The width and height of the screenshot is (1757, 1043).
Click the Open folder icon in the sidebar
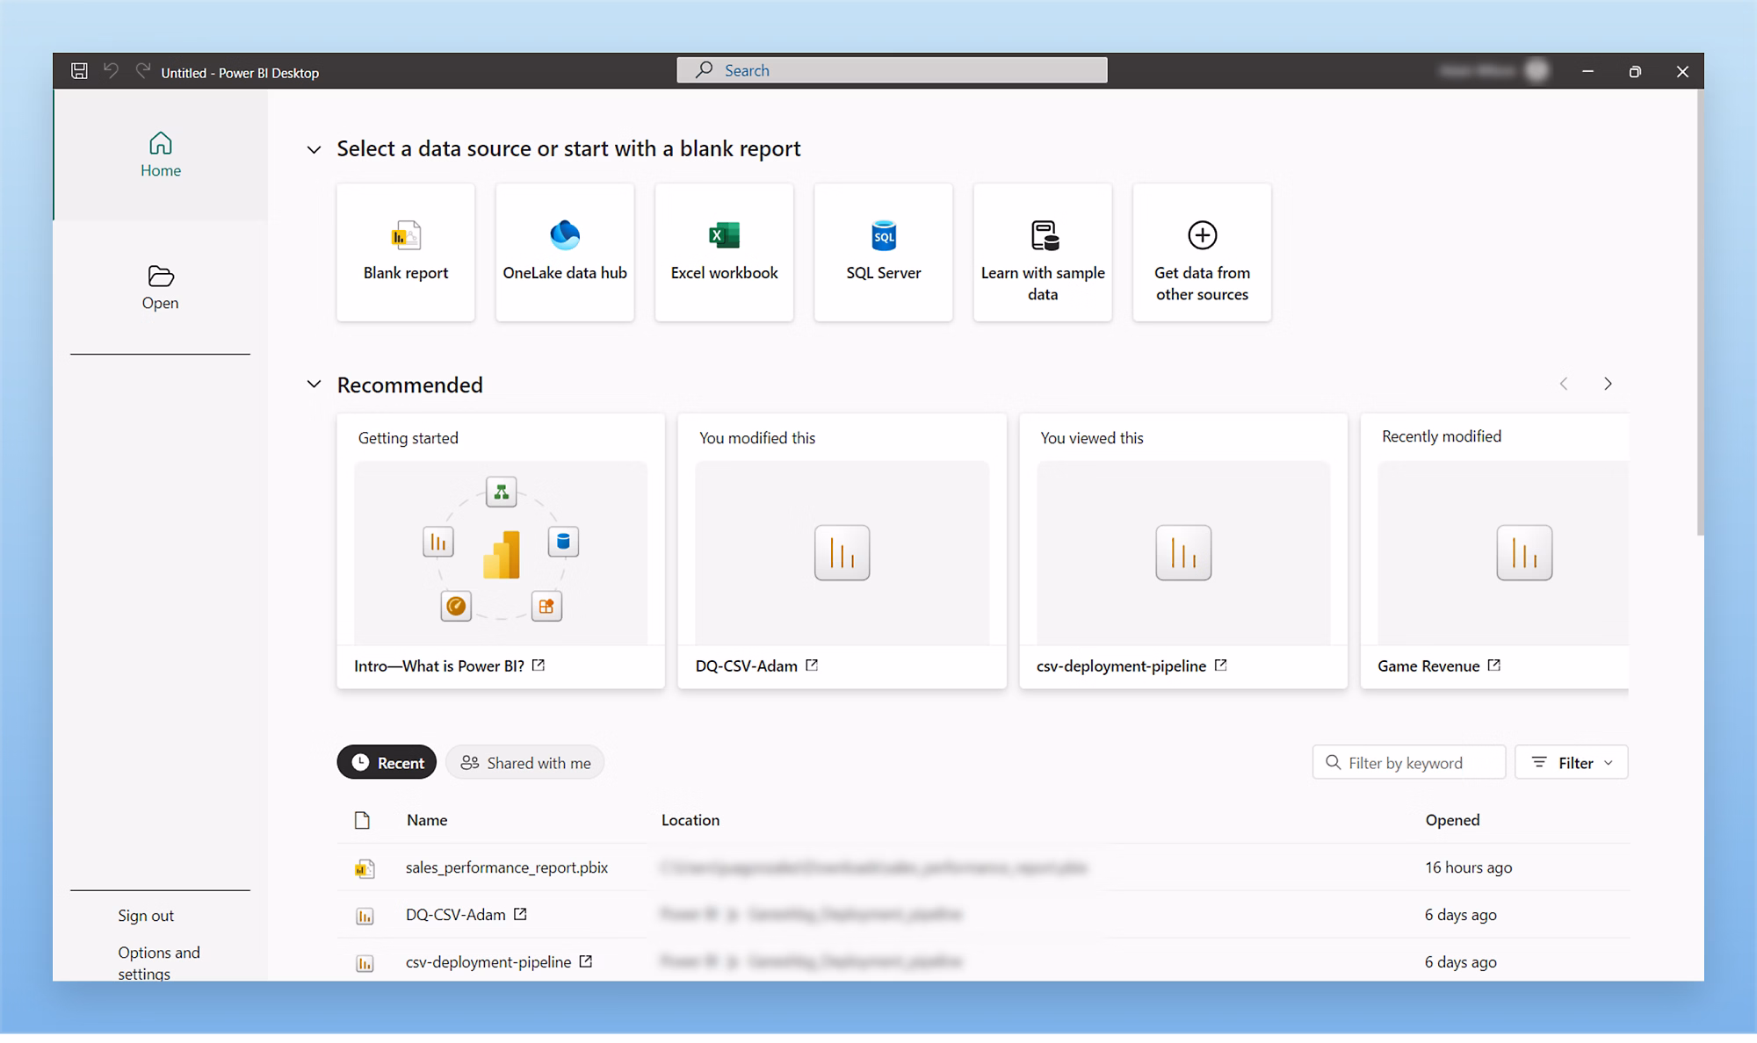click(x=160, y=277)
